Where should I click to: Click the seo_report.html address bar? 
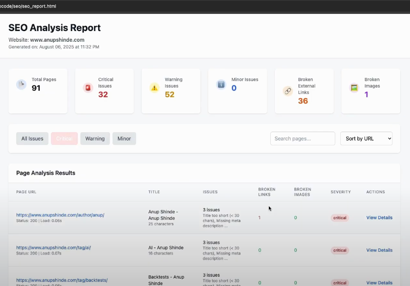29,6
